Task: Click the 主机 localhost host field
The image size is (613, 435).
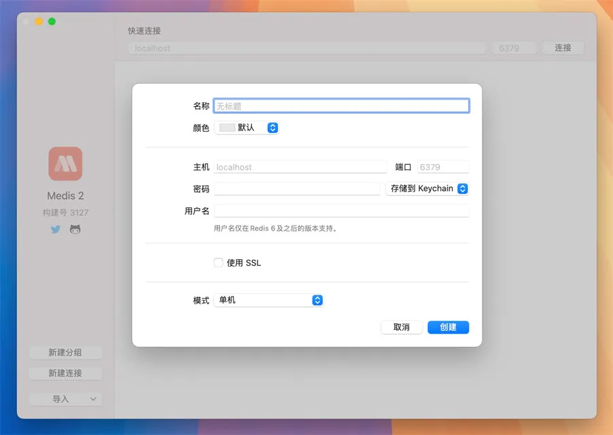Action: tap(300, 167)
